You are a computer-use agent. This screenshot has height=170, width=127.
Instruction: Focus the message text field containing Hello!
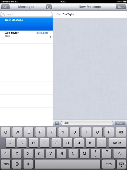click(87, 123)
